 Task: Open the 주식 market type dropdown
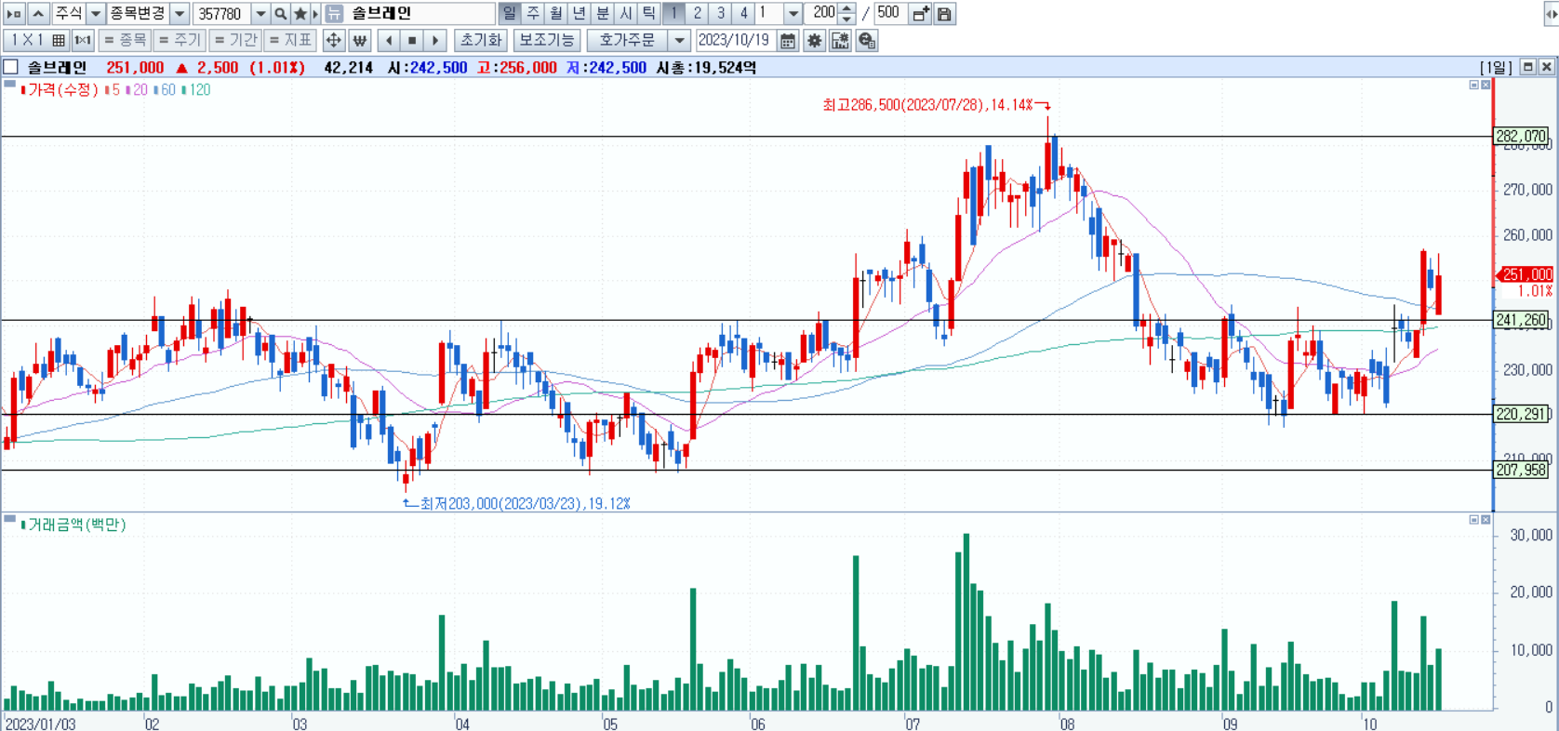pos(95,14)
